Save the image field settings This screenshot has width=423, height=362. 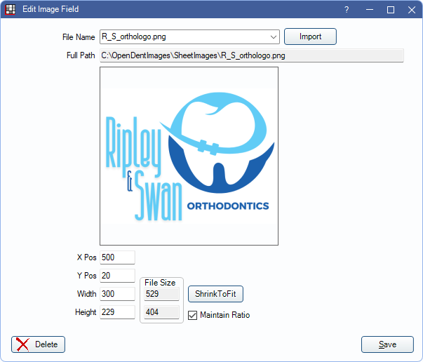(387, 344)
